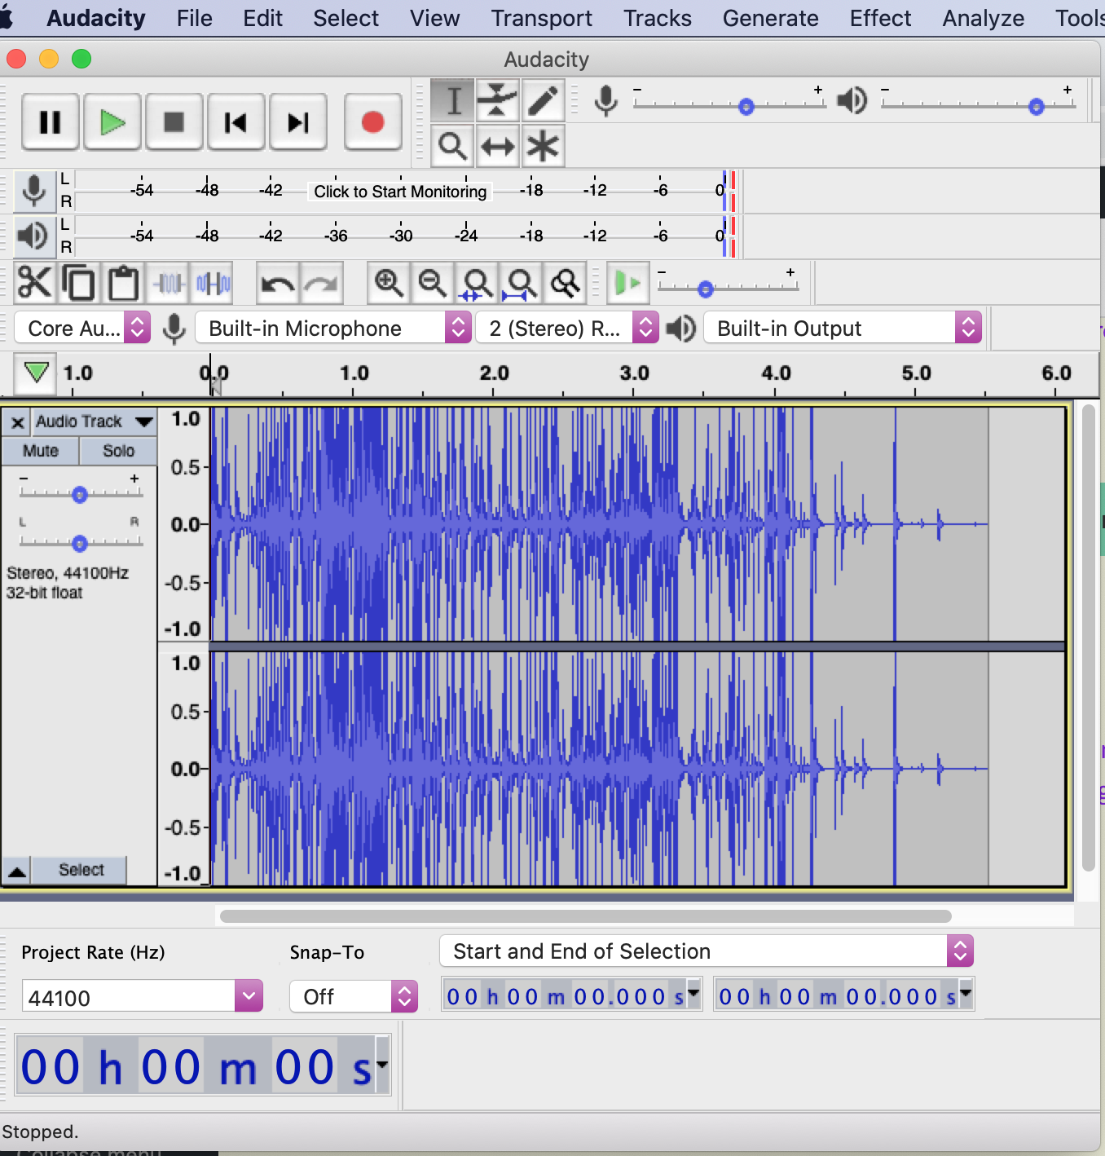Screen dimensions: 1105x1156
Task: Start recording with the red Record button
Action: point(373,122)
